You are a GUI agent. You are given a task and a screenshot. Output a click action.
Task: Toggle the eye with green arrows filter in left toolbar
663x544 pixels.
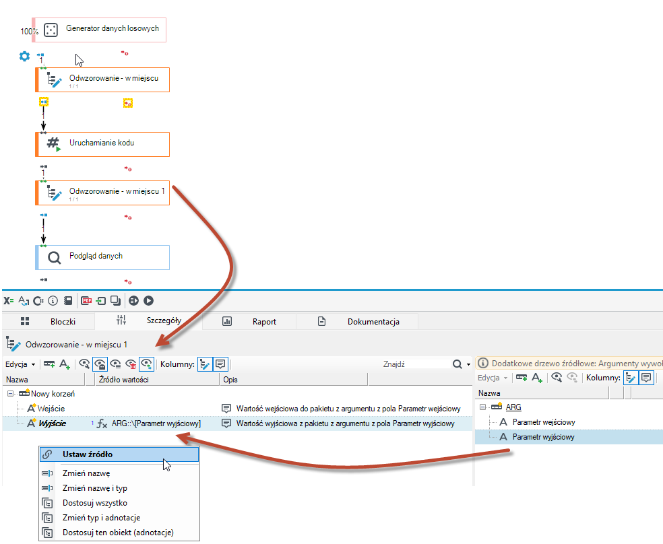point(146,364)
